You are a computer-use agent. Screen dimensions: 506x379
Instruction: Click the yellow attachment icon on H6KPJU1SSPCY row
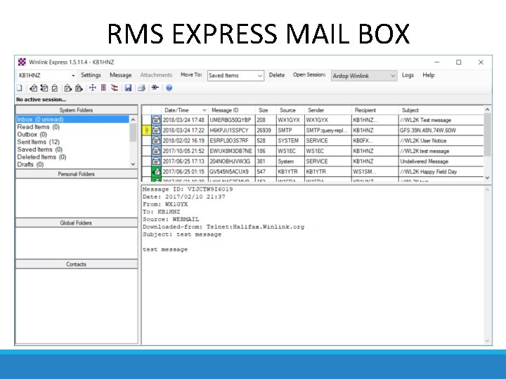pos(146,131)
